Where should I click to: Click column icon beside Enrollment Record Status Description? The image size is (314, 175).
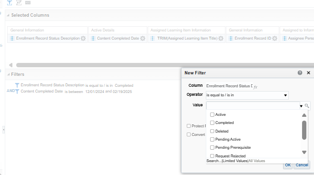click(x=12, y=38)
